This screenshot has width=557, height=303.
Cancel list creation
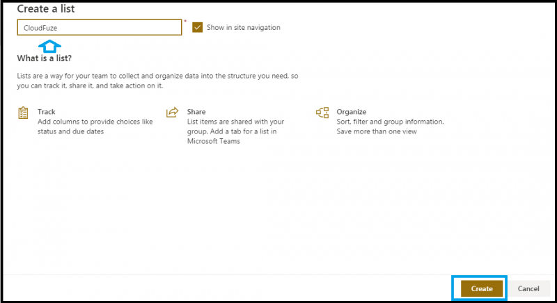tap(528, 288)
